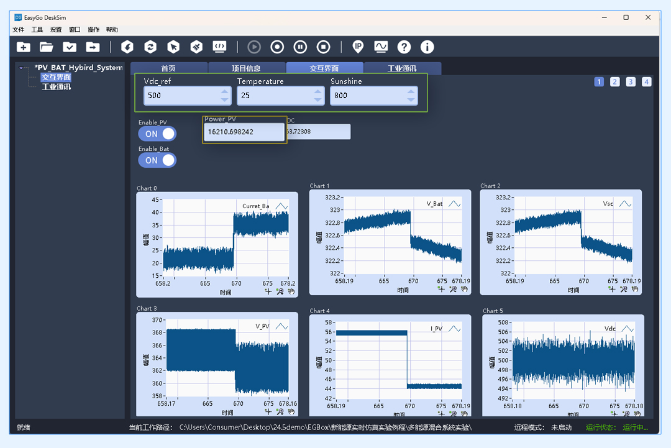Click the hexagon brush toolbar icon

[196, 47]
